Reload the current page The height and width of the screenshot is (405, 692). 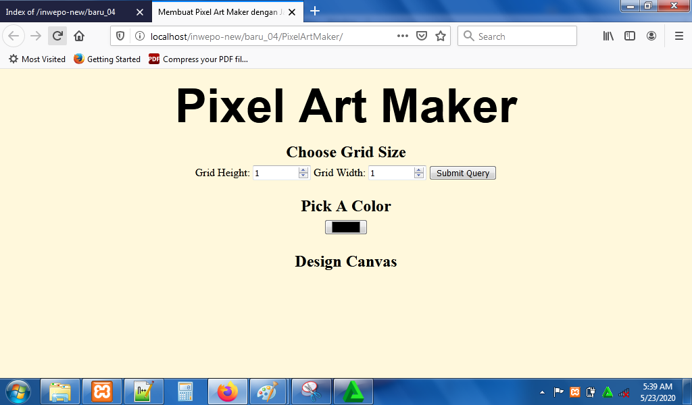[x=57, y=36]
